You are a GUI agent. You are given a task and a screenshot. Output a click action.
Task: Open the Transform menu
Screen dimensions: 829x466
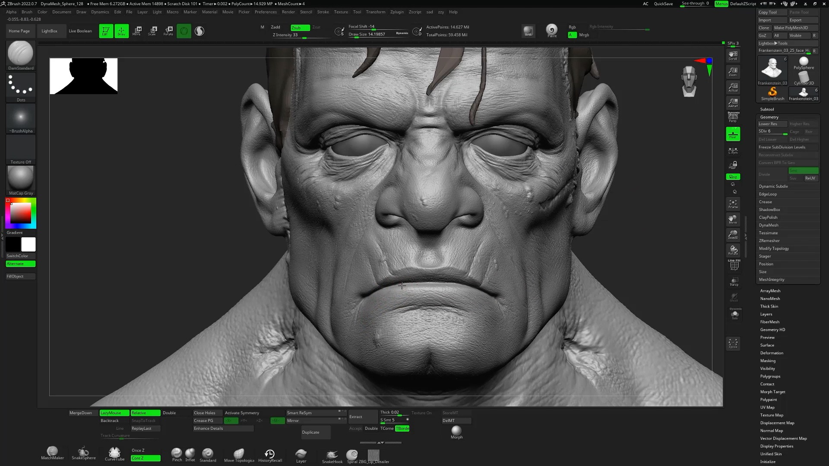(x=375, y=12)
